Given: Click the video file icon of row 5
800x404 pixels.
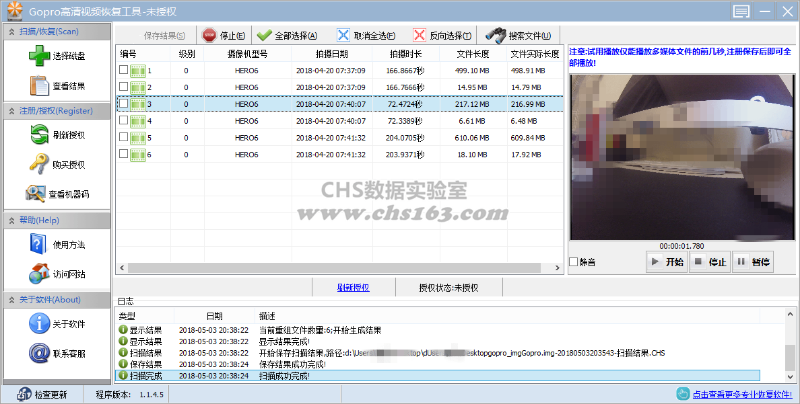Looking at the screenshot, I should tap(138, 138).
